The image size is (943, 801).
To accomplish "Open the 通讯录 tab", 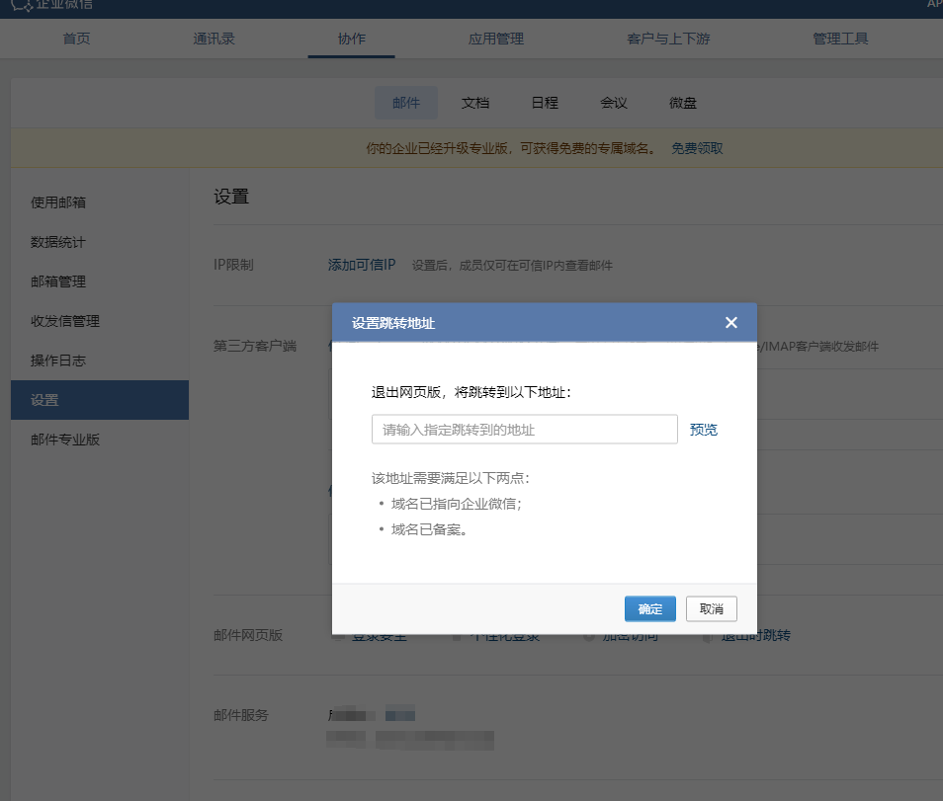I will coord(214,39).
